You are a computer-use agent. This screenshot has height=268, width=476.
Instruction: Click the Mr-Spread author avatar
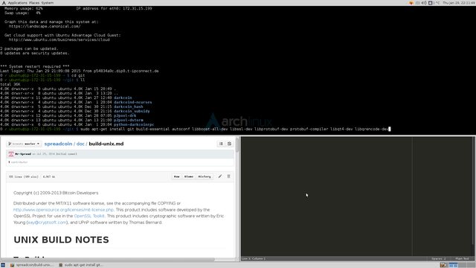coord(11,154)
